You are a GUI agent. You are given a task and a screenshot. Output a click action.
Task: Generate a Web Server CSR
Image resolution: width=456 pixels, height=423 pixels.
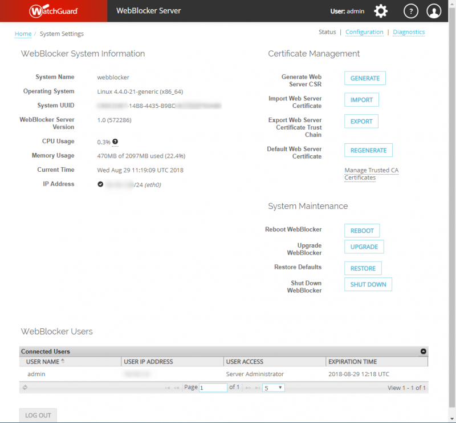coord(364,78)
